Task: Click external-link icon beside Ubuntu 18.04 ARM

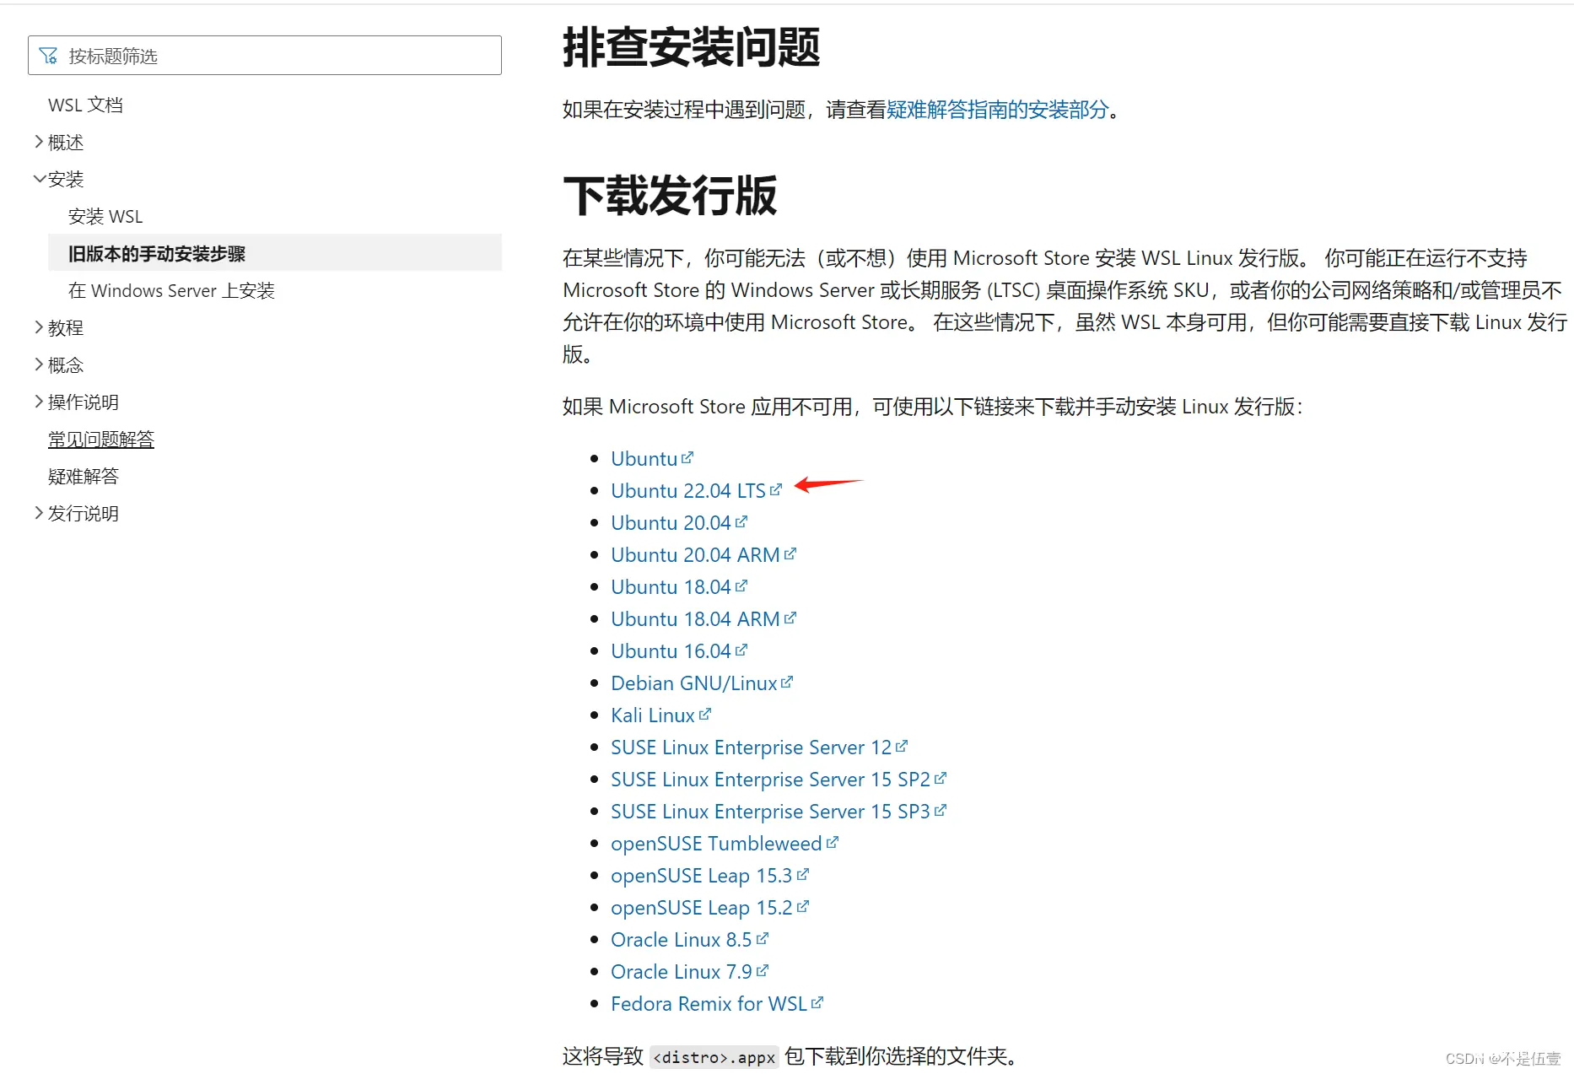Action: [x=790, y=618]
